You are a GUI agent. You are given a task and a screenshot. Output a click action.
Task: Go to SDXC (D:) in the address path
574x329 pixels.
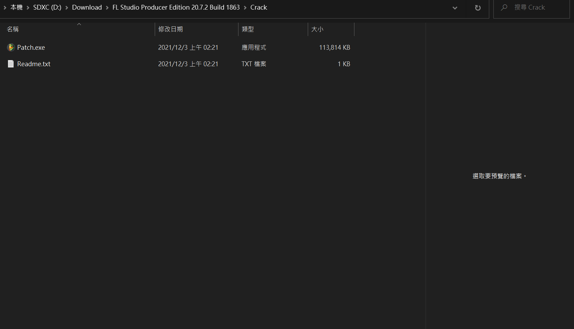click(x=47, y=8)
